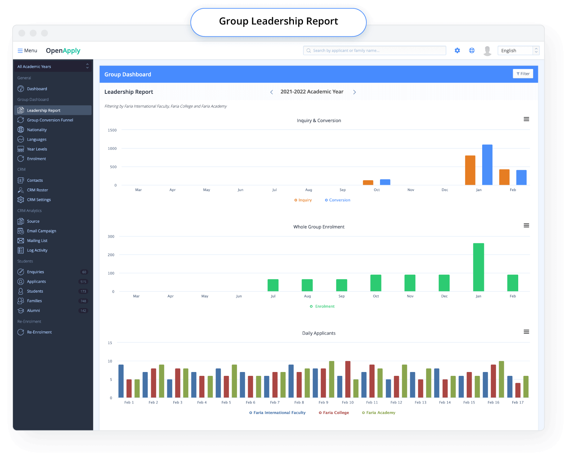Click the Menu hamburger button
Image resolution: width=577 pixels, height=463 pixels.
tap(27, 51)
